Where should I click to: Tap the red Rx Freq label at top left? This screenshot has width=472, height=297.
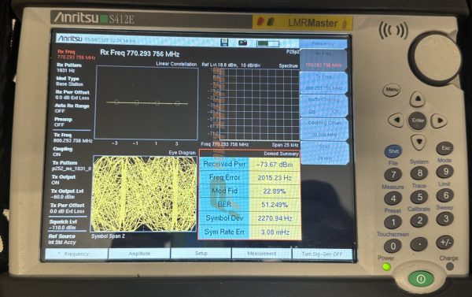point(66,52)
